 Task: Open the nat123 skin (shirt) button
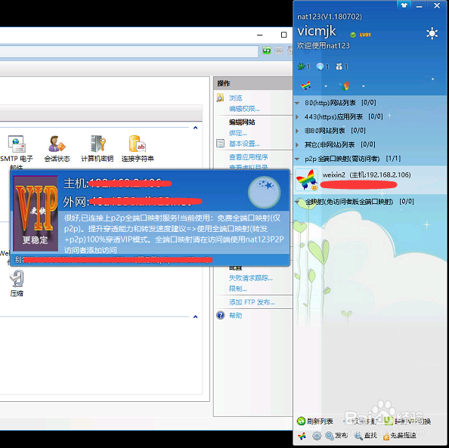tap(404, 5)
